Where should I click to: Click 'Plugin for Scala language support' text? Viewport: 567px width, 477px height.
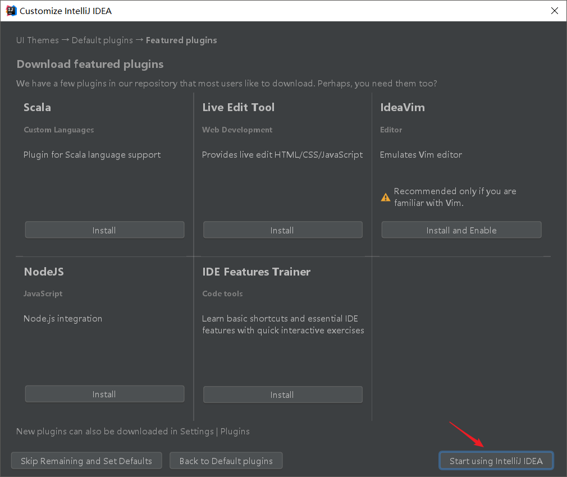coord(92,155)
